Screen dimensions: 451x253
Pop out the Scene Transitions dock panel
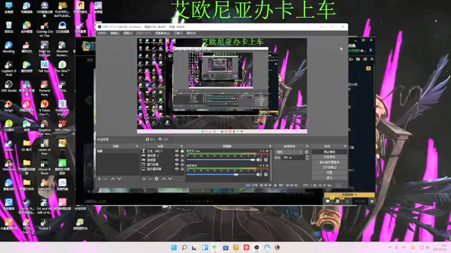coord(307,146)
